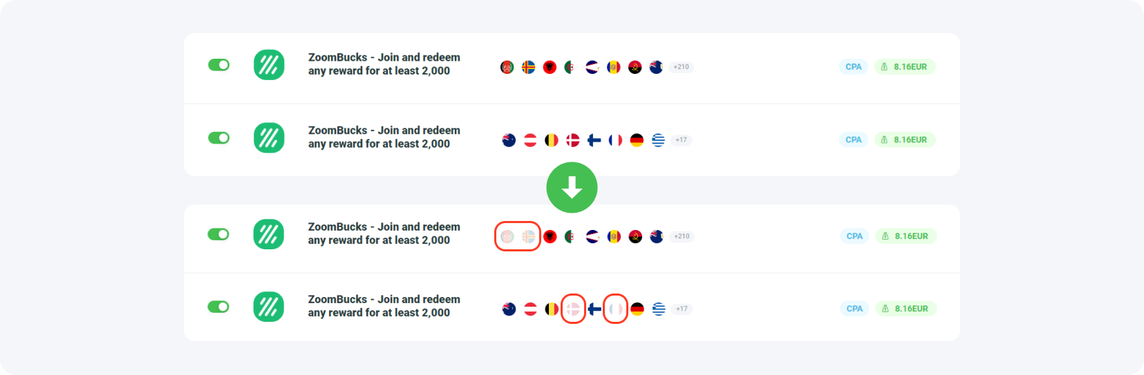Click the Angola flag in the third row
This screenshot has height=375, width=1144.
[635, 236]
